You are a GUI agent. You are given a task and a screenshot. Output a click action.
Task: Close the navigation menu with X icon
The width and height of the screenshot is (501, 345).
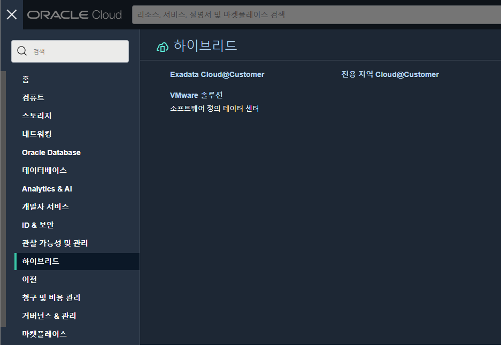tap(12, 14)
